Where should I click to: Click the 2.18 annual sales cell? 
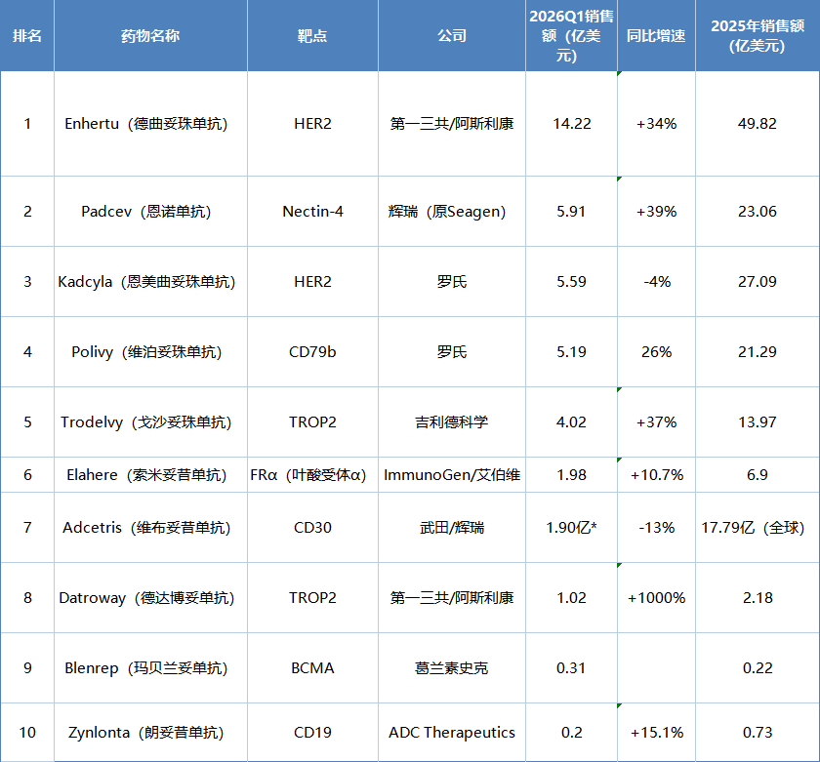pyautogui.click(x=758, y=598)
